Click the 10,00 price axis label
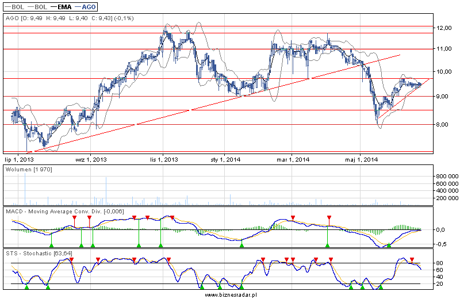 point(444,72)
